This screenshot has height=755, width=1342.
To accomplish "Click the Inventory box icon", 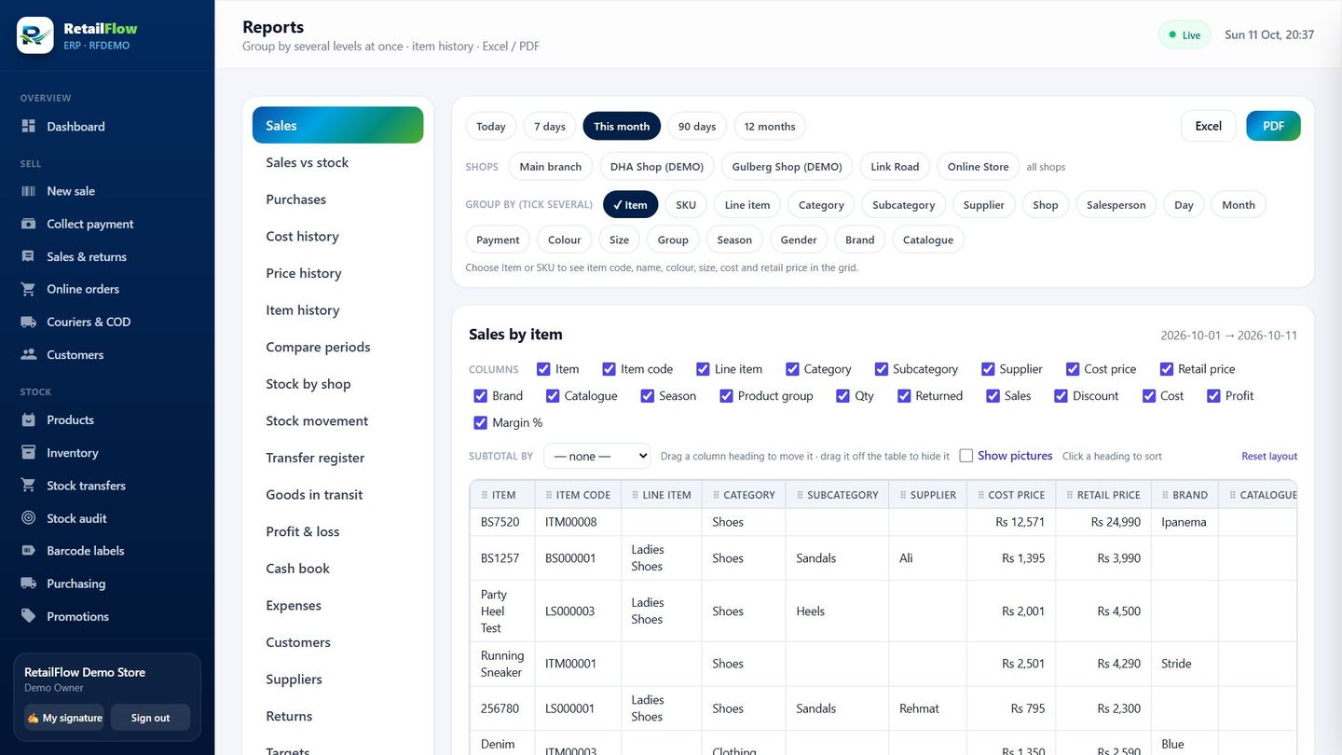I will point(29,452).
